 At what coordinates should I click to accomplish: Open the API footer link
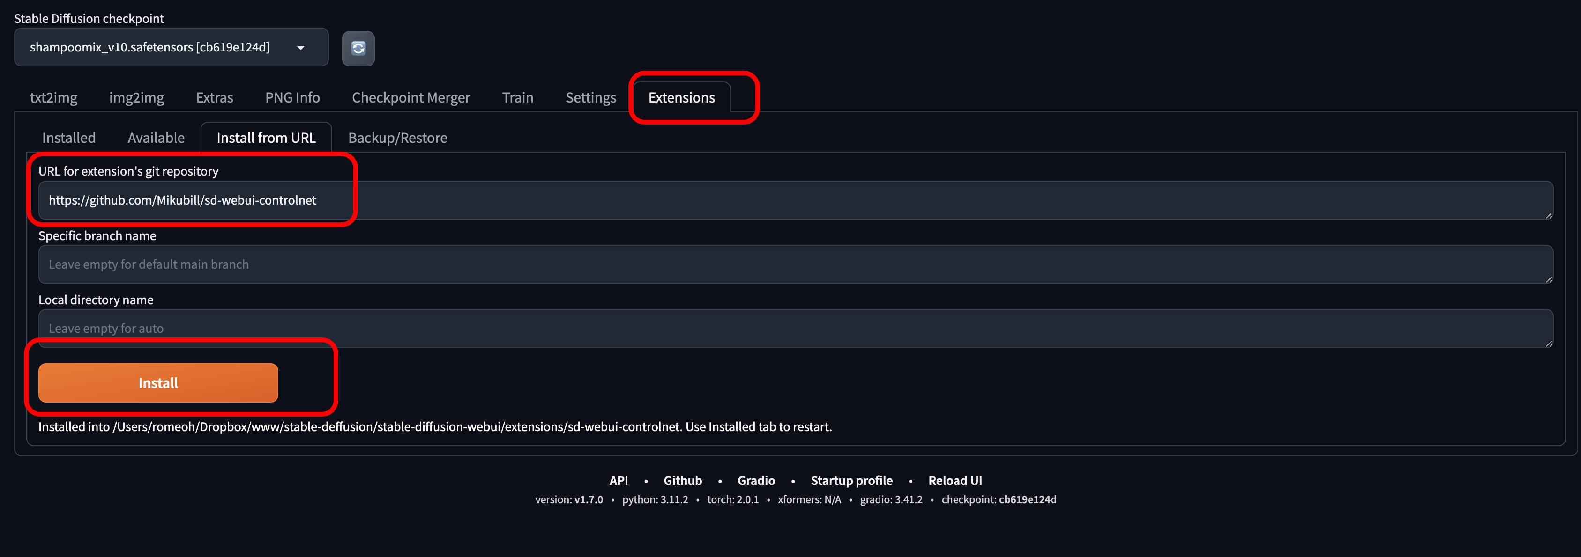click(618, 480)
